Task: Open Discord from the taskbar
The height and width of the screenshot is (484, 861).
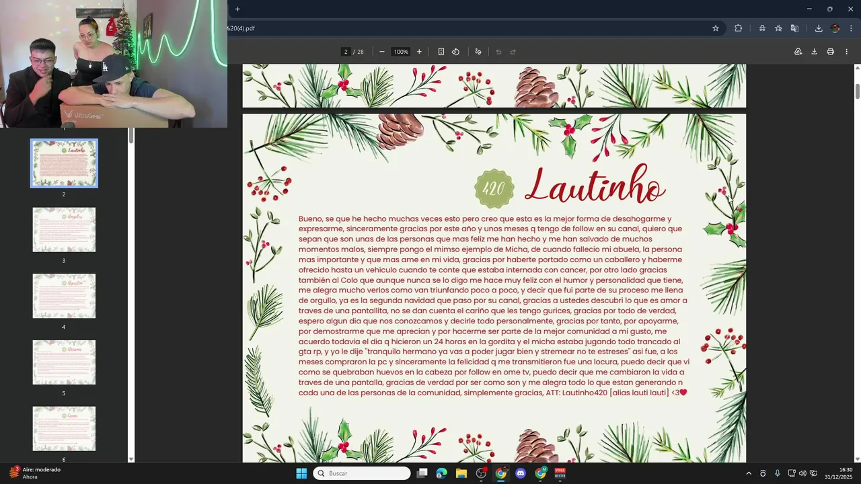Action: [521, 473]
